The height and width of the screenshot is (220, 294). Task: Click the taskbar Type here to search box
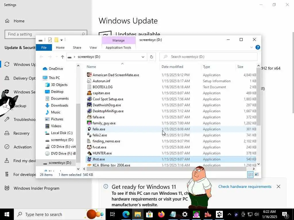click(x=60, y=214)
